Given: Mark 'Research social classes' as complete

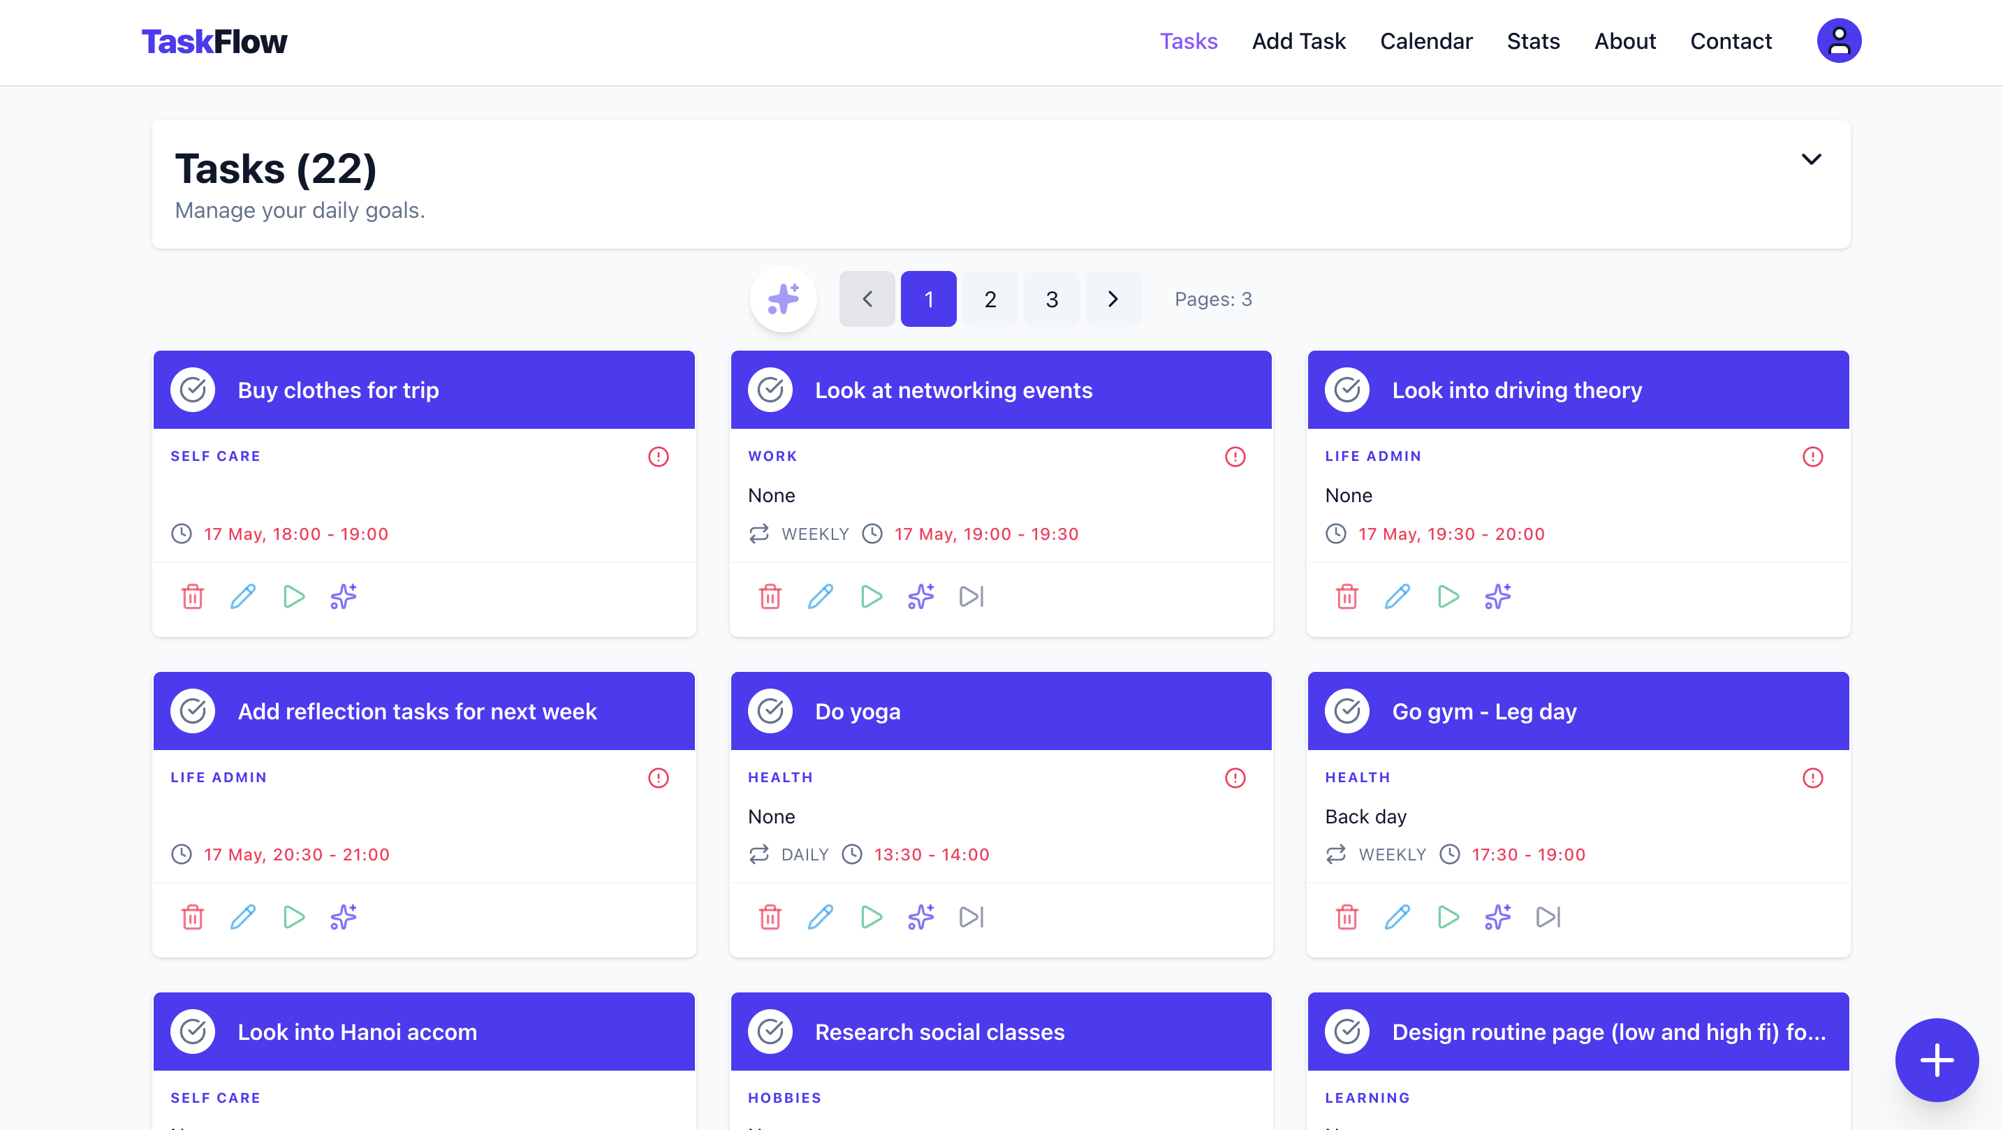Looking at the screenshot, I should [770, 1032].
